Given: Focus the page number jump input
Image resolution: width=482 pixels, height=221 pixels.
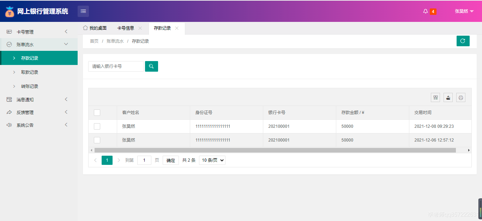Looking at the screenshot, I should click(144, 160).
